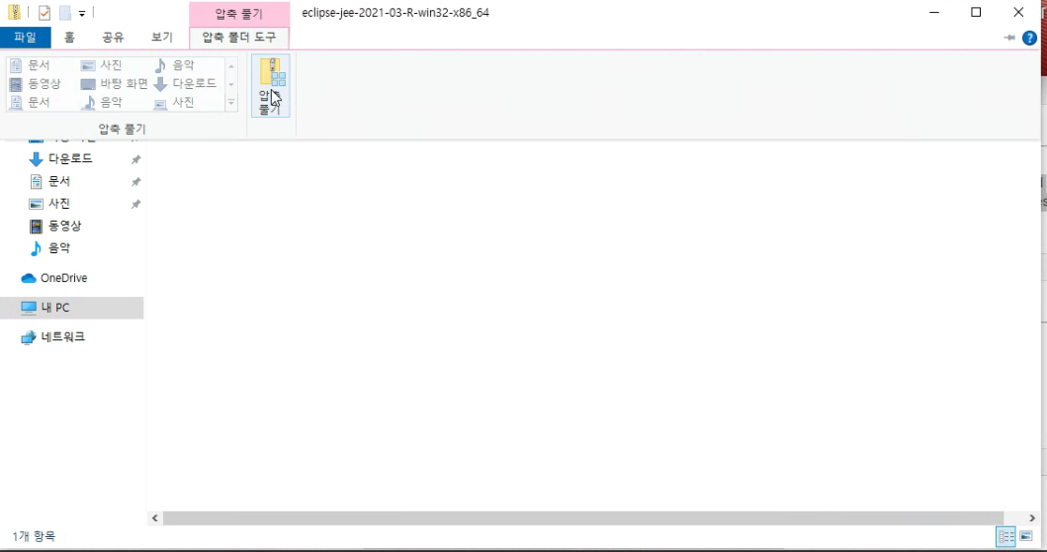
Task: Click the 1개 항목 status bar text
Action: 34,536
